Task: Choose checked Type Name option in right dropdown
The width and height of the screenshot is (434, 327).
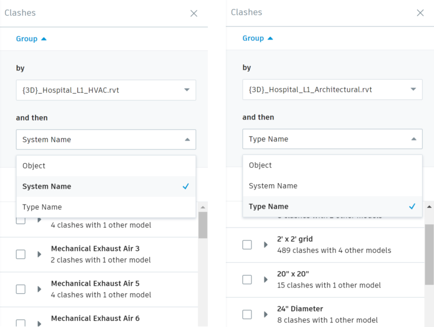Action: pyautogui.click(x=332, y=206)
